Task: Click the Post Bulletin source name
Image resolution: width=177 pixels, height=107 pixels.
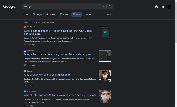Action: click(32, 91)
